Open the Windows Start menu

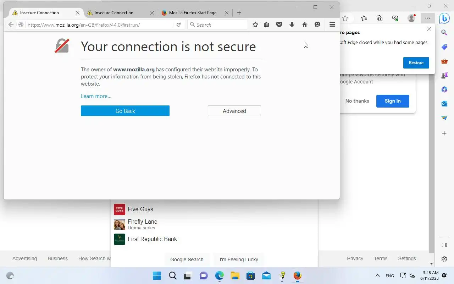157,276
